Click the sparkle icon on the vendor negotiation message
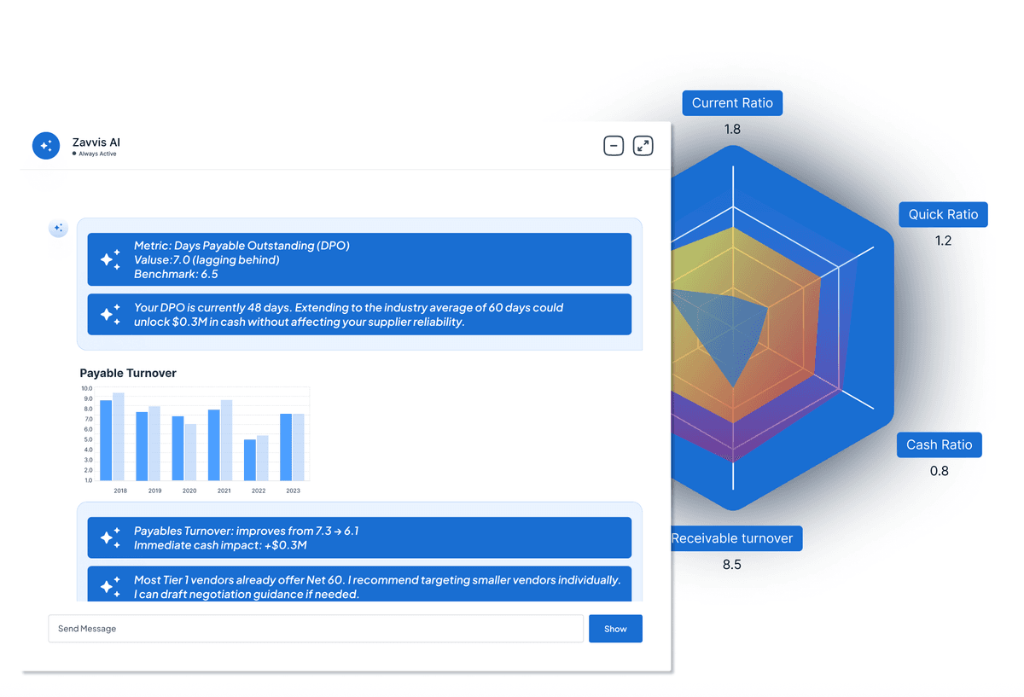1024x697 pixels. (109, 586)
